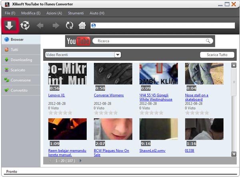Open the Aiuto (H) menu
This screenshot has width=240, height=177.
coord(97,13)
